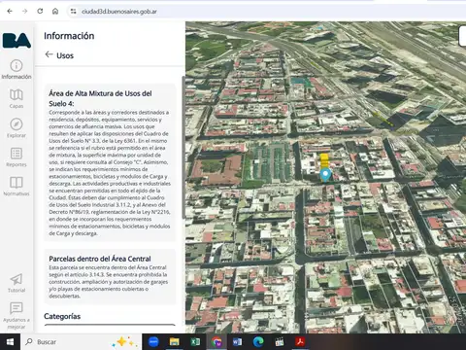
Task: Click the Información panel title
Action: coord(69,36)
